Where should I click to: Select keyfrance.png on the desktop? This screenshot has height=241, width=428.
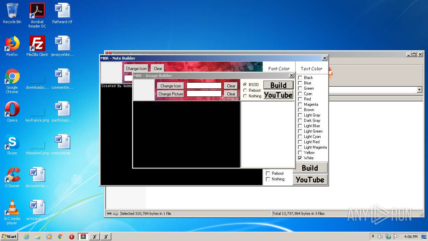[x=37, y=114]
